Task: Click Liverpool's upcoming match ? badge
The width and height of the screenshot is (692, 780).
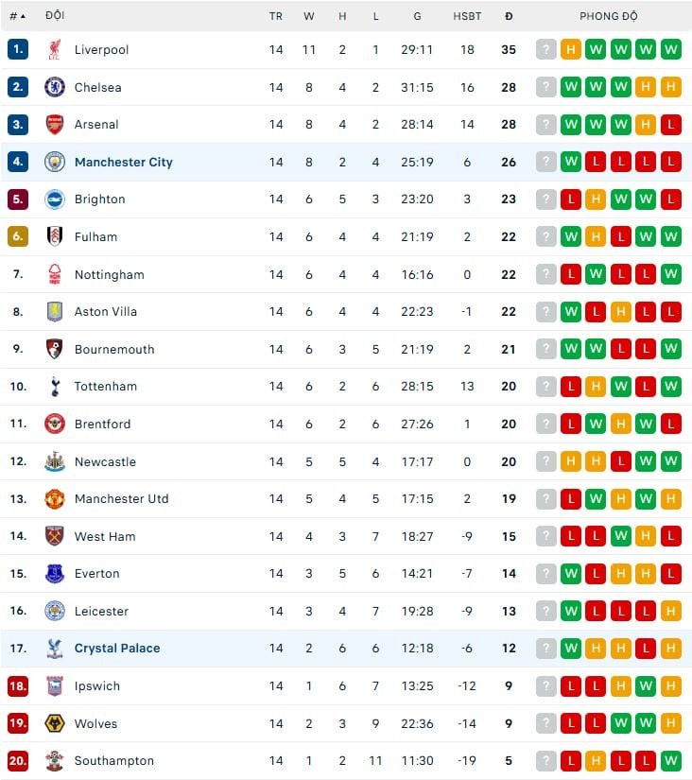Action: [545, 49]
